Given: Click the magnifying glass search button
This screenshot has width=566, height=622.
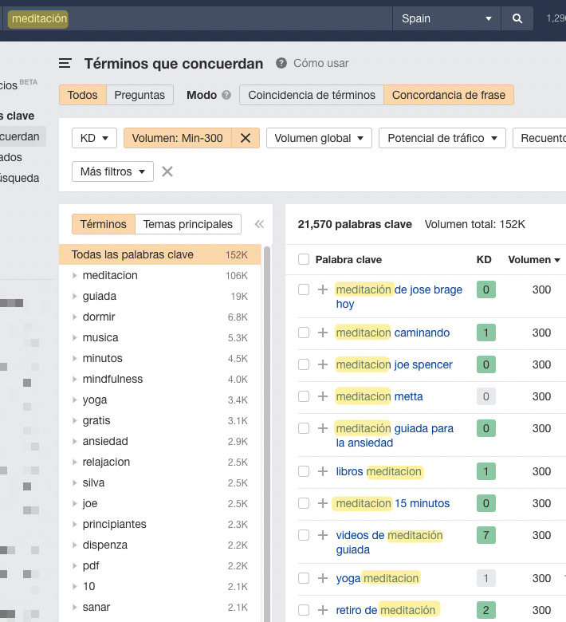Looking at the screenshot, I should 517,18.
